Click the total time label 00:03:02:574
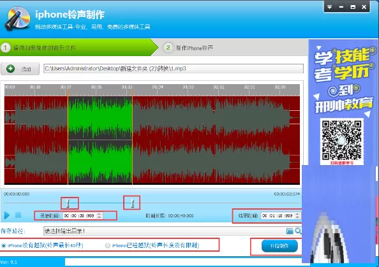Image resolution: width=379 pixels, height=267 pixels. click(287, 194)
